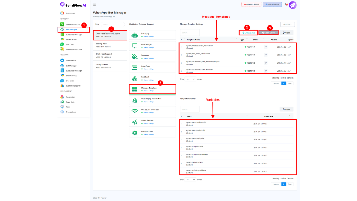This screenshot has width=357, height=201.
Task: Focus the Bots search field
Action: (x=113, y=24)
